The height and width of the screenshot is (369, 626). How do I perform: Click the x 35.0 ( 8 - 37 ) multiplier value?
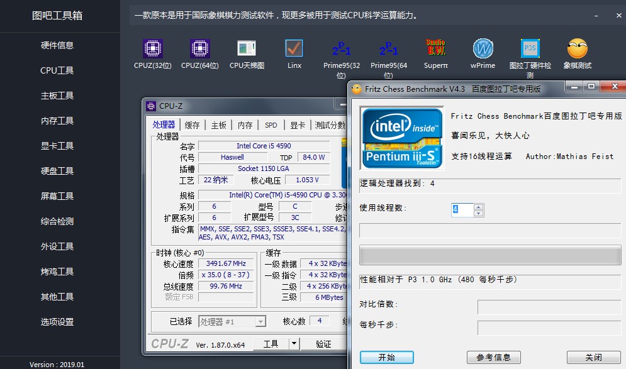[x=226, y=275]
